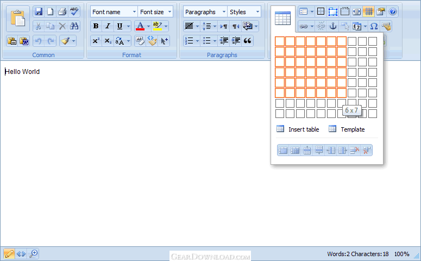Click the Omega special character icon
421x261 pixels.
pos(374,26)
